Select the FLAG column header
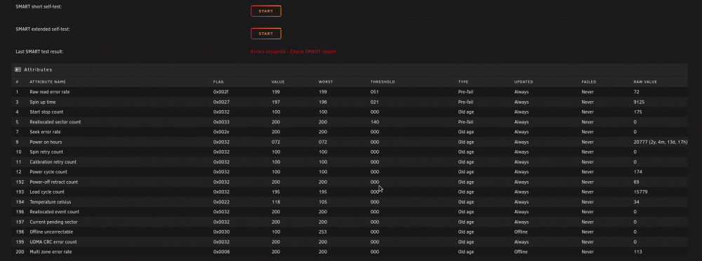 218,82
